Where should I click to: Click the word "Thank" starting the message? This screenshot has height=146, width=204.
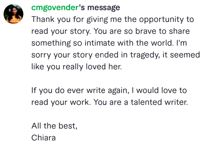click(43, 19)
